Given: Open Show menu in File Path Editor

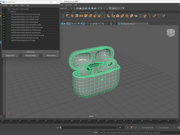Looking at the screenshot, I should (x=22, y=5).
